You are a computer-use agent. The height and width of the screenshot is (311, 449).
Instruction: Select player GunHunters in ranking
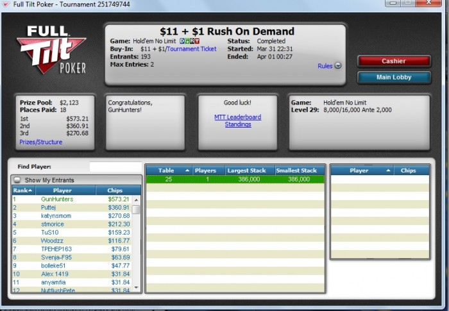[x=72, y=199]
